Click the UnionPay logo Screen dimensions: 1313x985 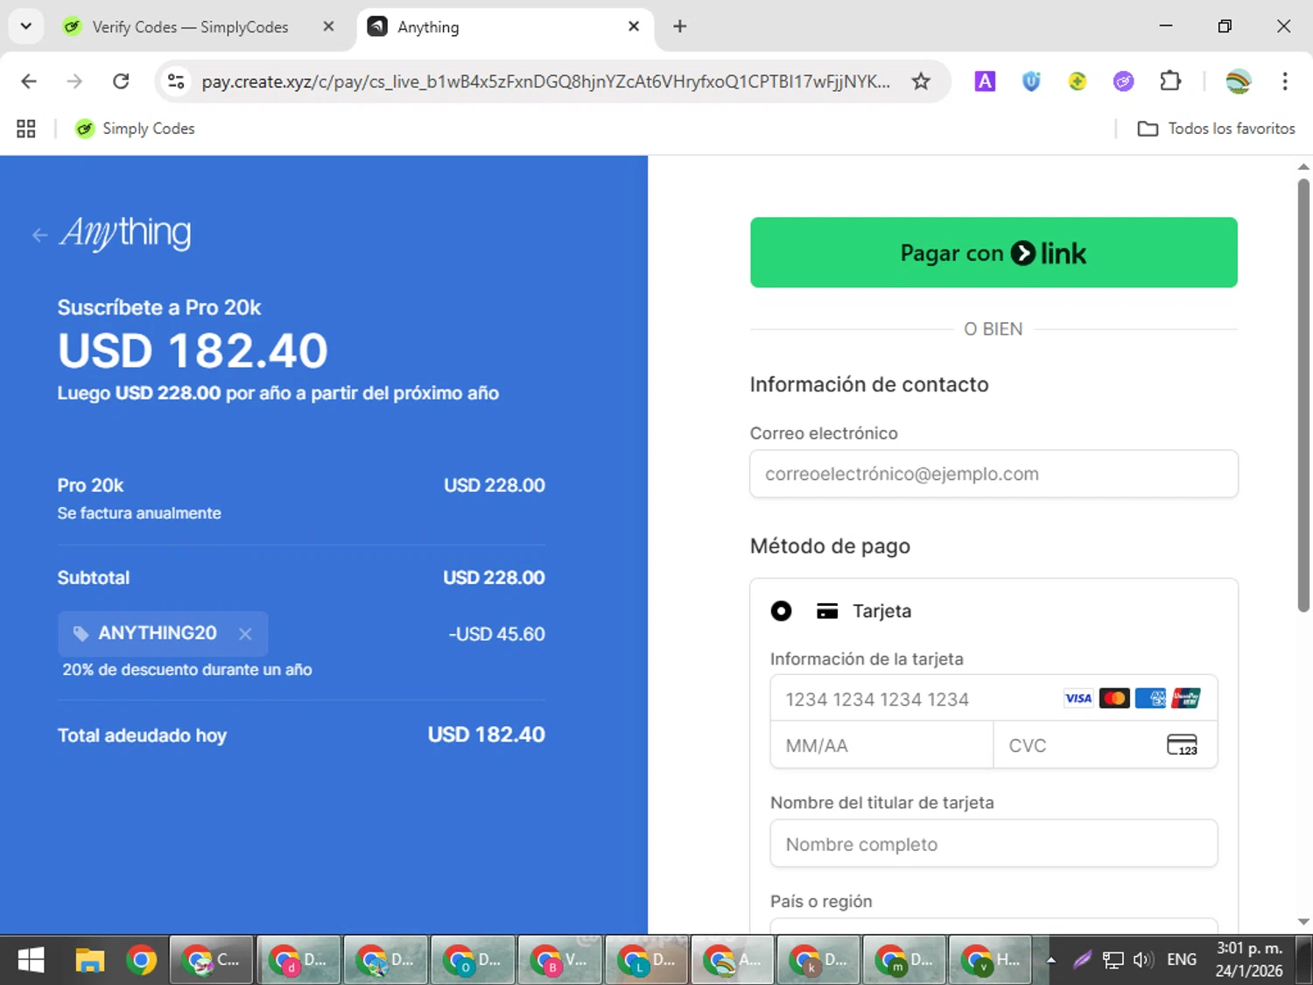1186,698
